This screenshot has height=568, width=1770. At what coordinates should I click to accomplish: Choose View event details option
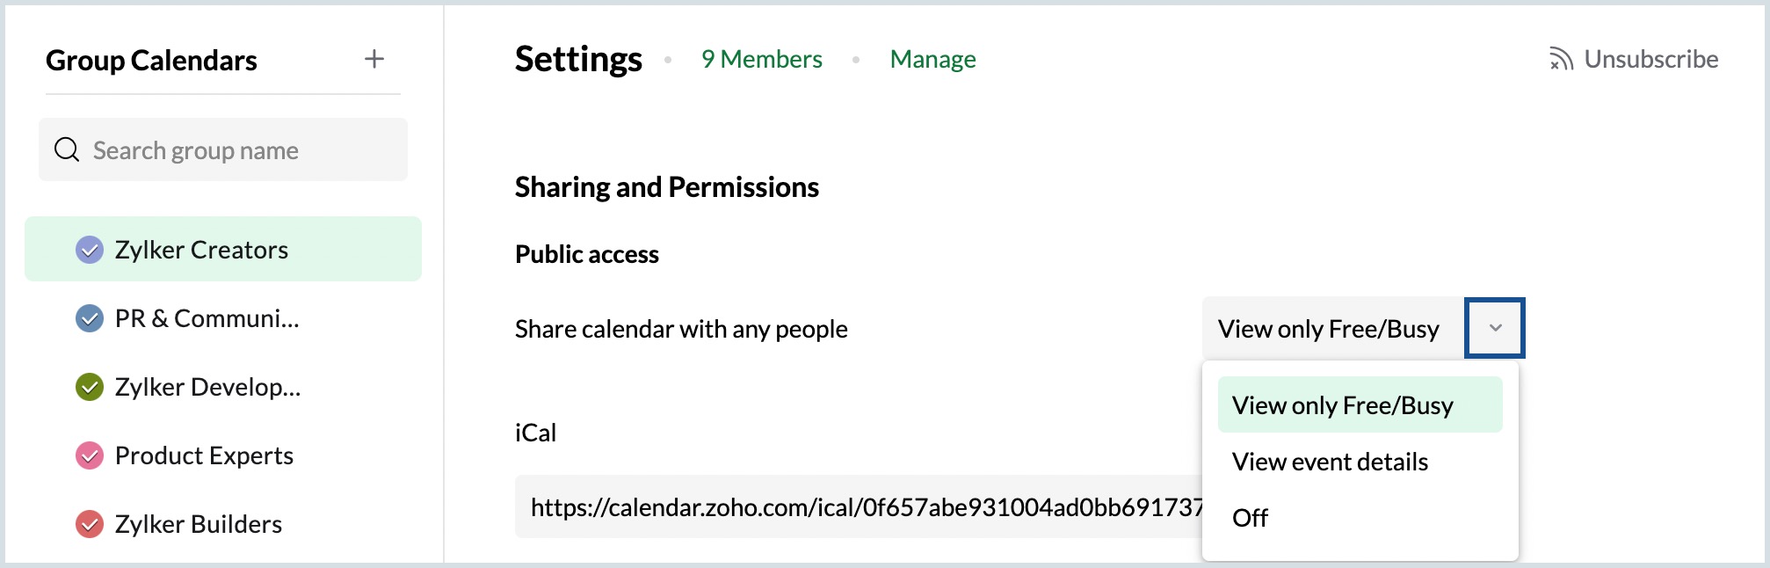pos(1330,462)
